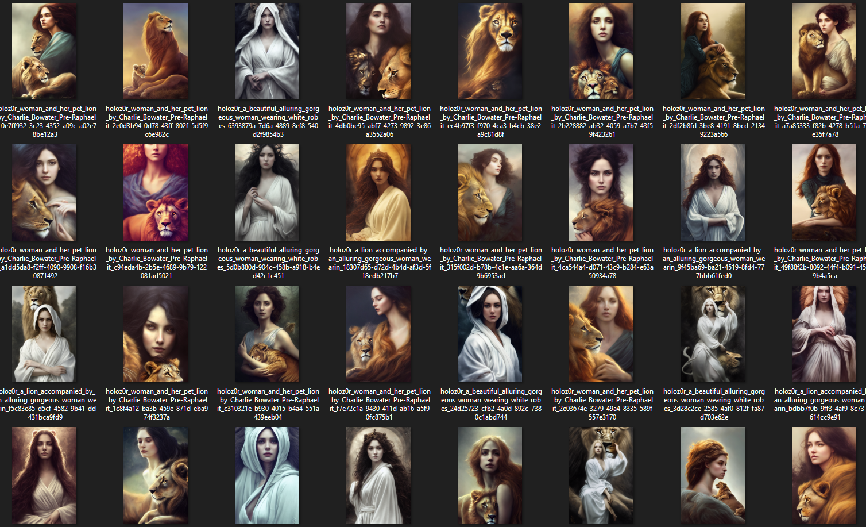Select the red-haired woman thumbnail ending 081ad5021

tap(156, 193)
